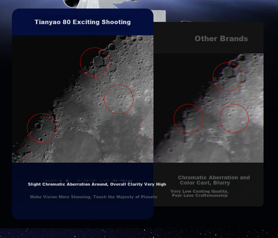Click the starry sky strip at the bottom
Viewport: 278px width, 238px height.
pos(139,233)
